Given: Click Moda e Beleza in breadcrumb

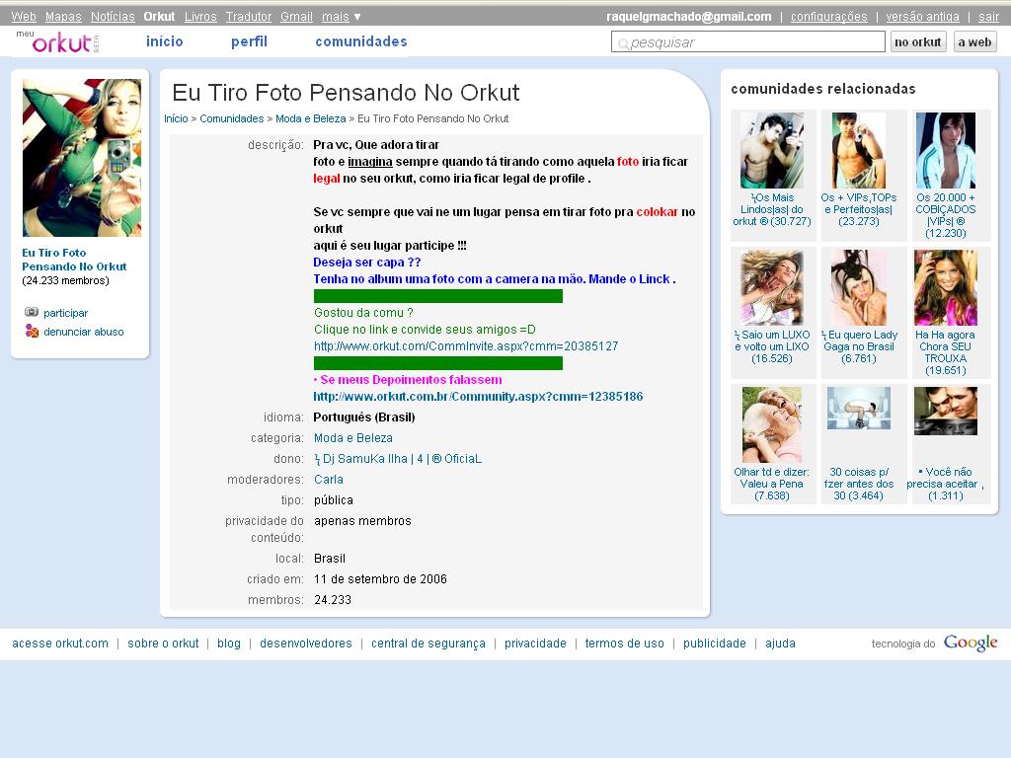Looking at the screenshot, I should (311, 118).
